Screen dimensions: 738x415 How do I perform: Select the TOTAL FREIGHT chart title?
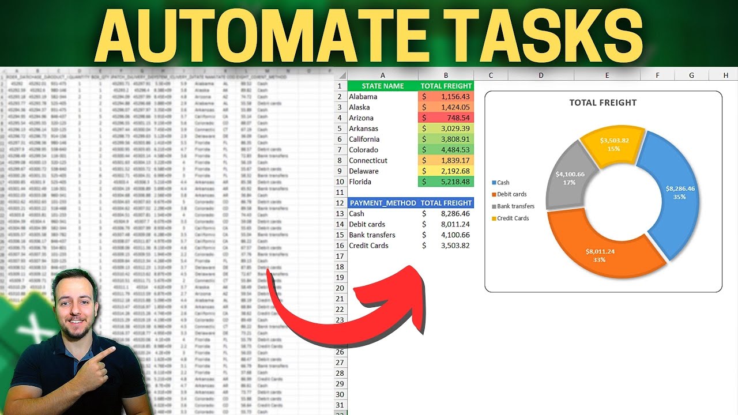click(x=603, y=103)
